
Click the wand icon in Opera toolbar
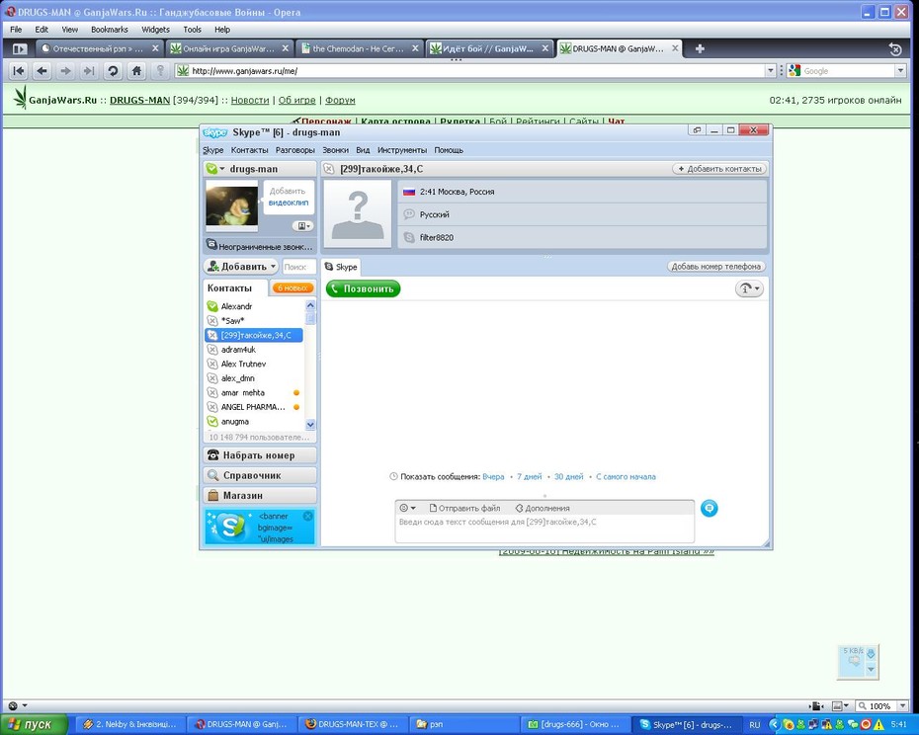click(160, 71)
